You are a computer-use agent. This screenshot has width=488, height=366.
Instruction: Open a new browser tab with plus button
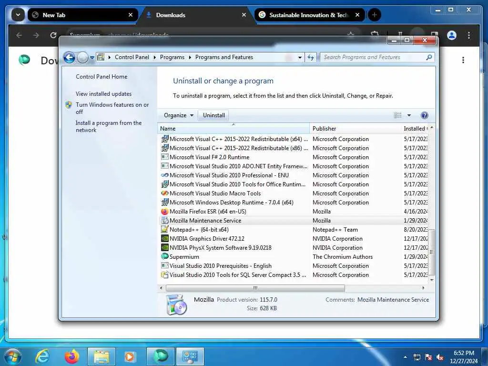tap(375, 15)
